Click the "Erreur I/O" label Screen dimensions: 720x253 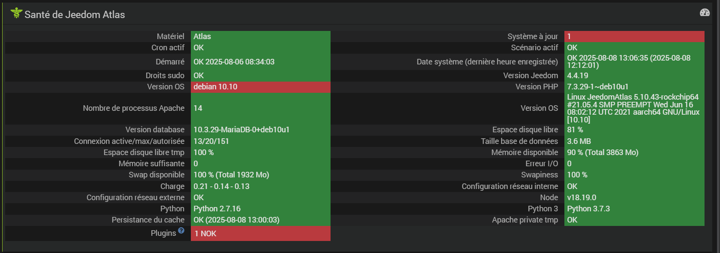click(542, 164)
